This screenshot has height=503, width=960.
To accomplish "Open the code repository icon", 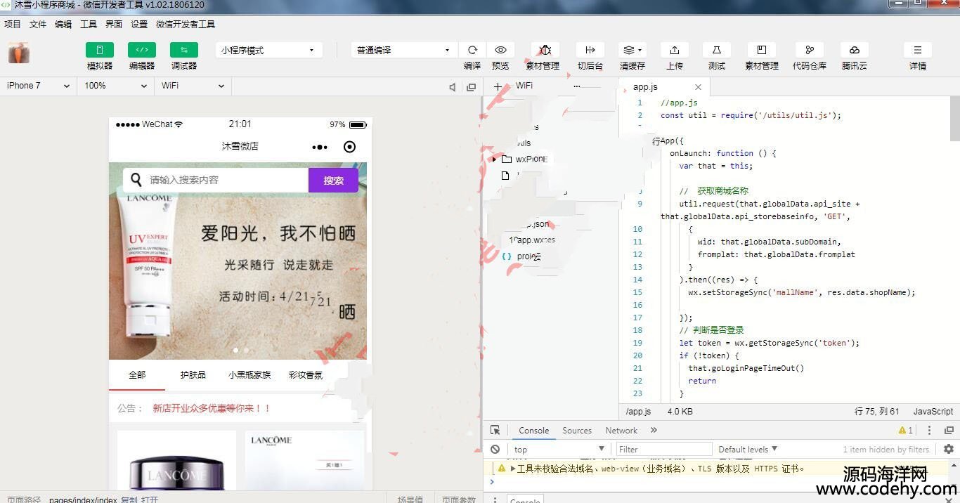I will pos(809,50).
